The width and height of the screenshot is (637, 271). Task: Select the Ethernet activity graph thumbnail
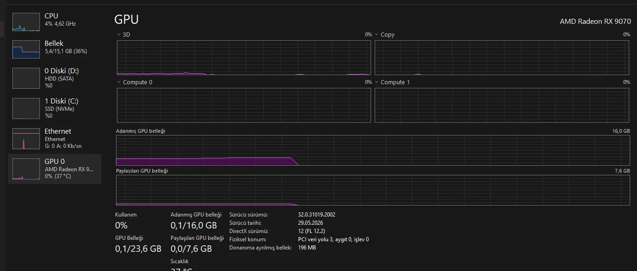(26, 139)
